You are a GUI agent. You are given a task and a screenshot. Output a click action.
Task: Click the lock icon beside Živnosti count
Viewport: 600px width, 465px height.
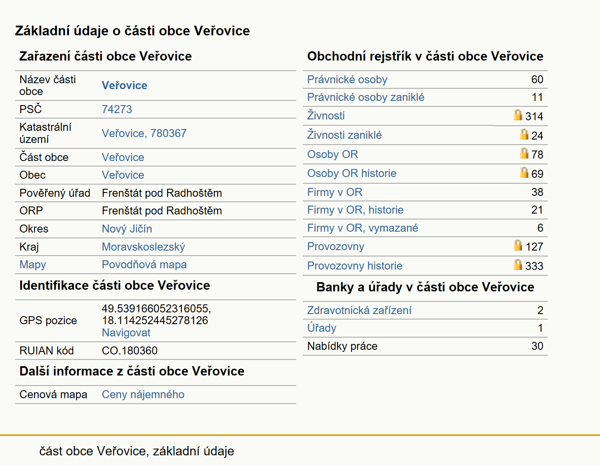click(x=518, y=115)
